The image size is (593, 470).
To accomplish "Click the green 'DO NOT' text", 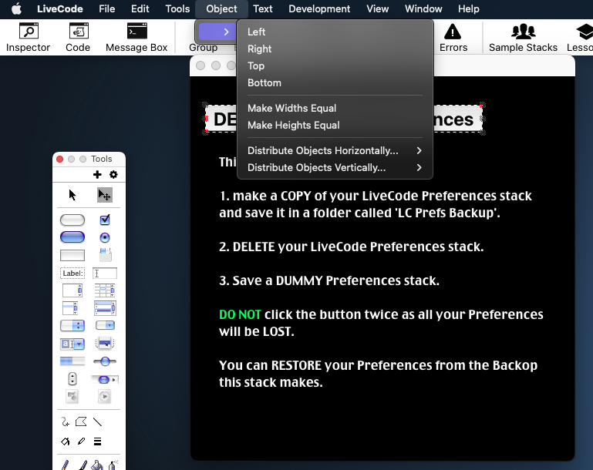I will [240, 314].
